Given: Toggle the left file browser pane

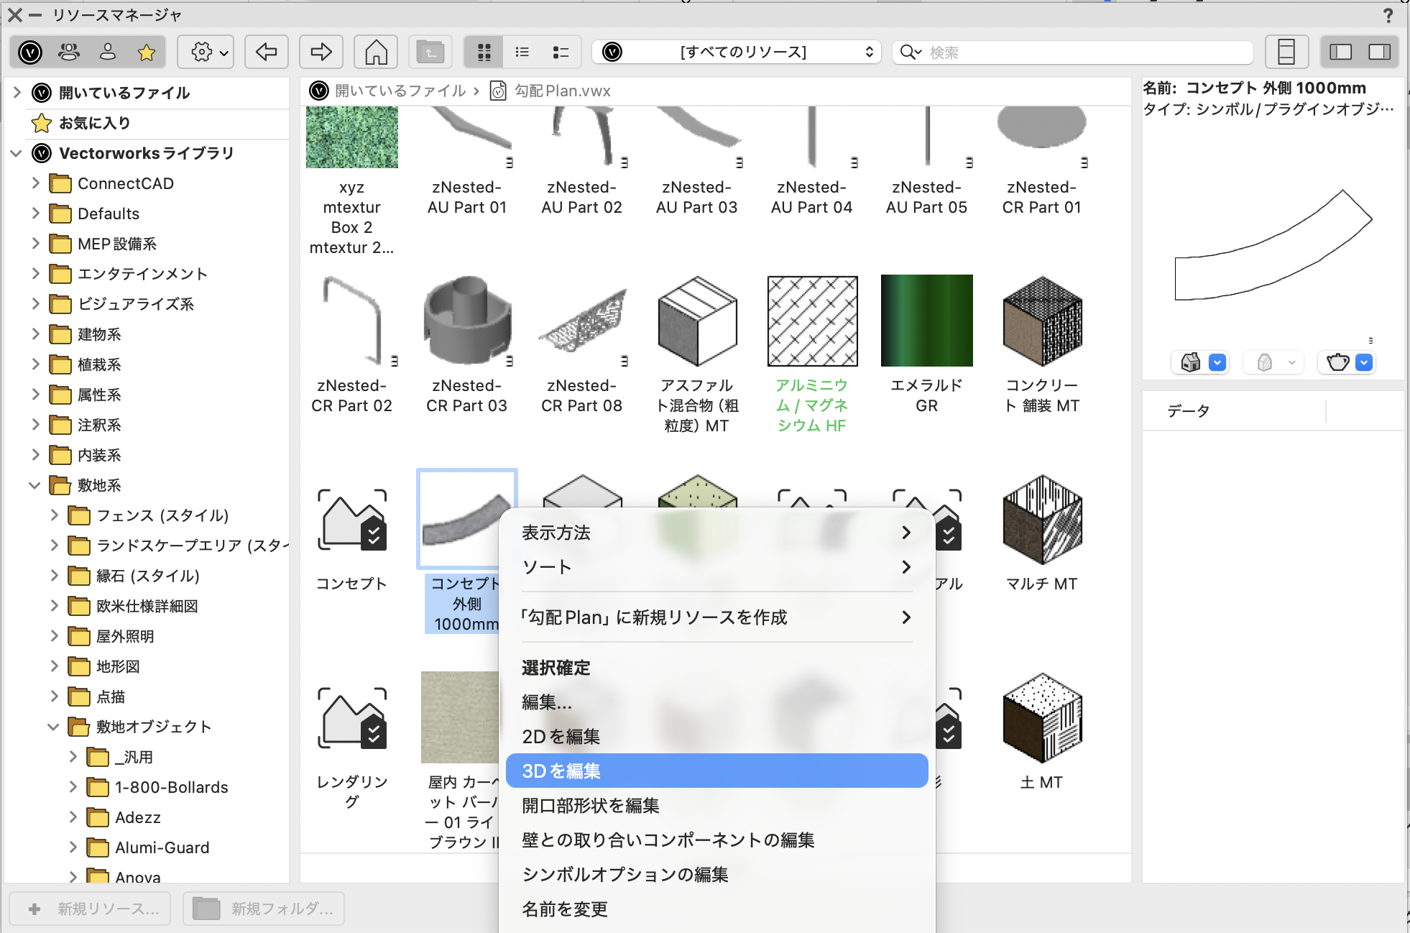Looking at the screenshot, I should (x=1341, y=52).
